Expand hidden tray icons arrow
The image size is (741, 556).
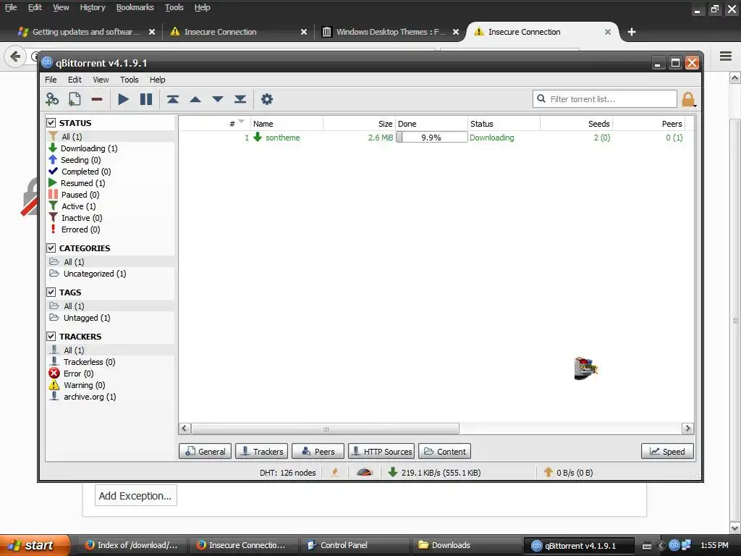click(661, 545)
